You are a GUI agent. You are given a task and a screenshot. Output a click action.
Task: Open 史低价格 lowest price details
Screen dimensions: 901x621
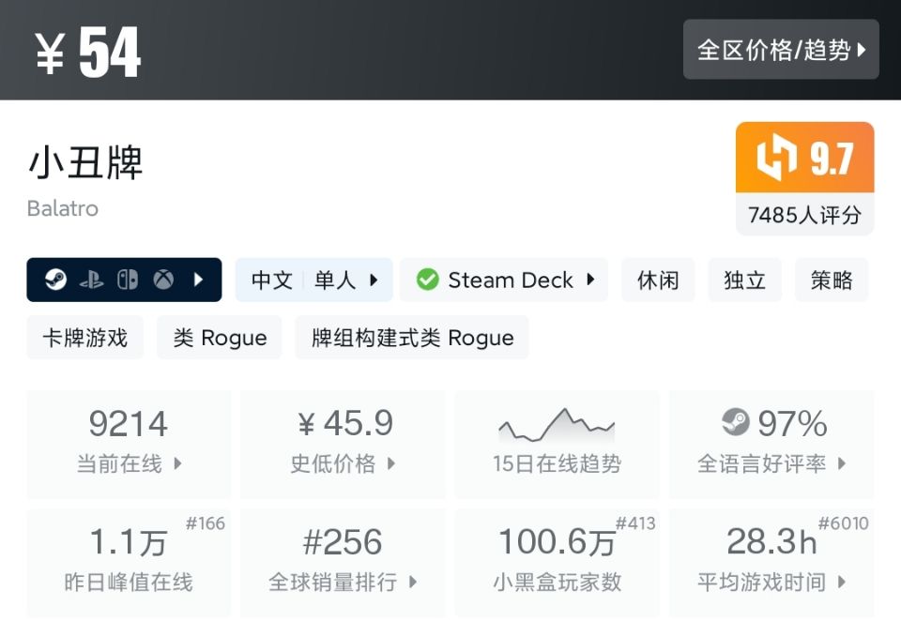(x=343, y=443)
